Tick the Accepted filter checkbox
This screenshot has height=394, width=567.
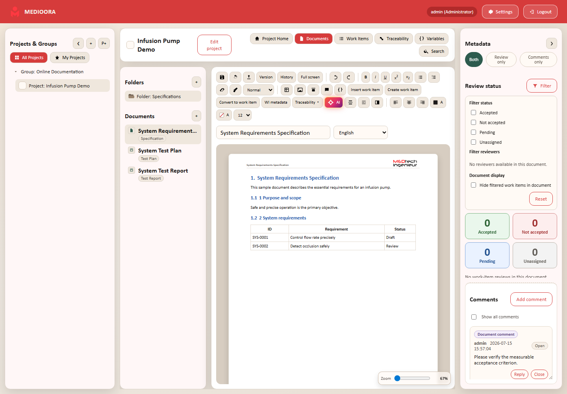tap(474, 113)
